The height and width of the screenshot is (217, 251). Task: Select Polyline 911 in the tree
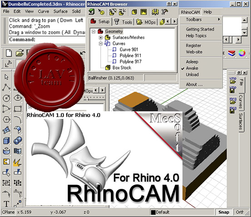(x=130, y=55)
